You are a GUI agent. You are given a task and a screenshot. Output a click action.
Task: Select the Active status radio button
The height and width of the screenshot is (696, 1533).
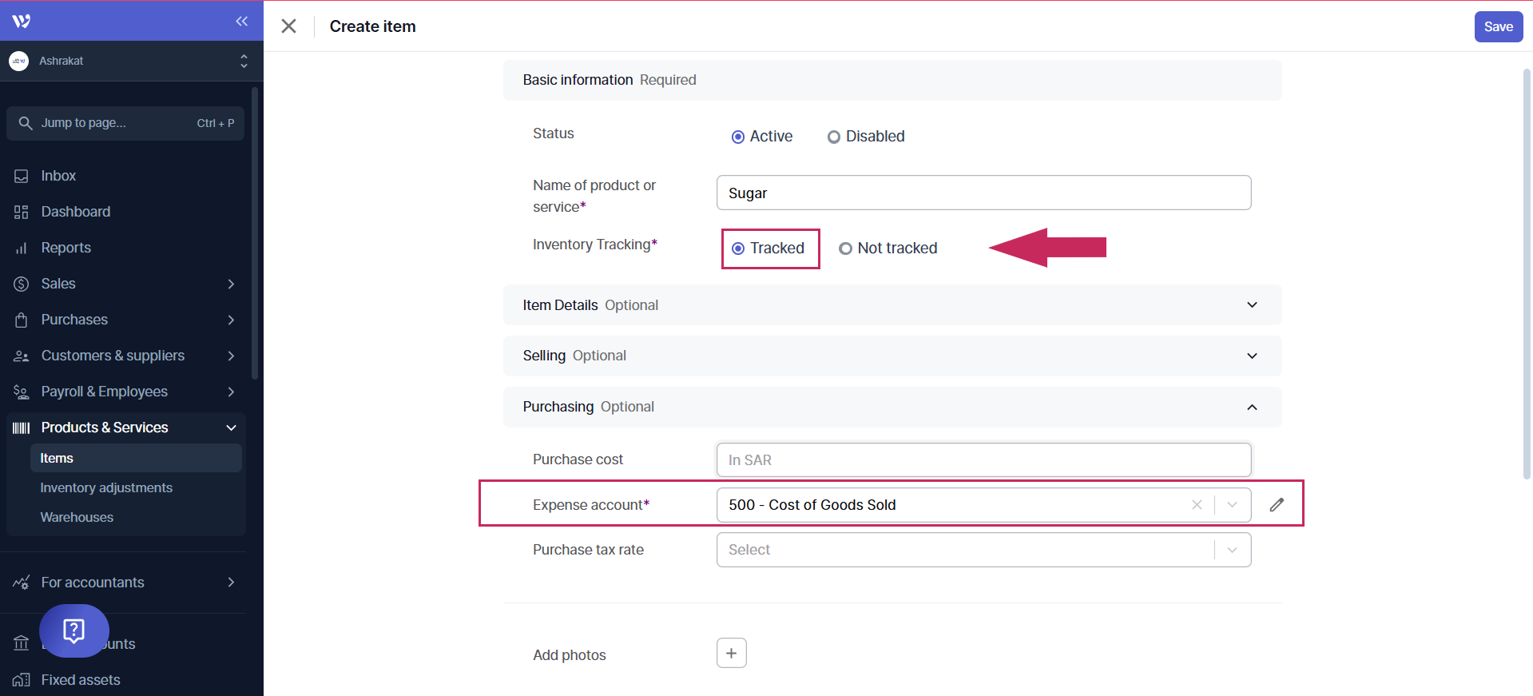point(738,137)
